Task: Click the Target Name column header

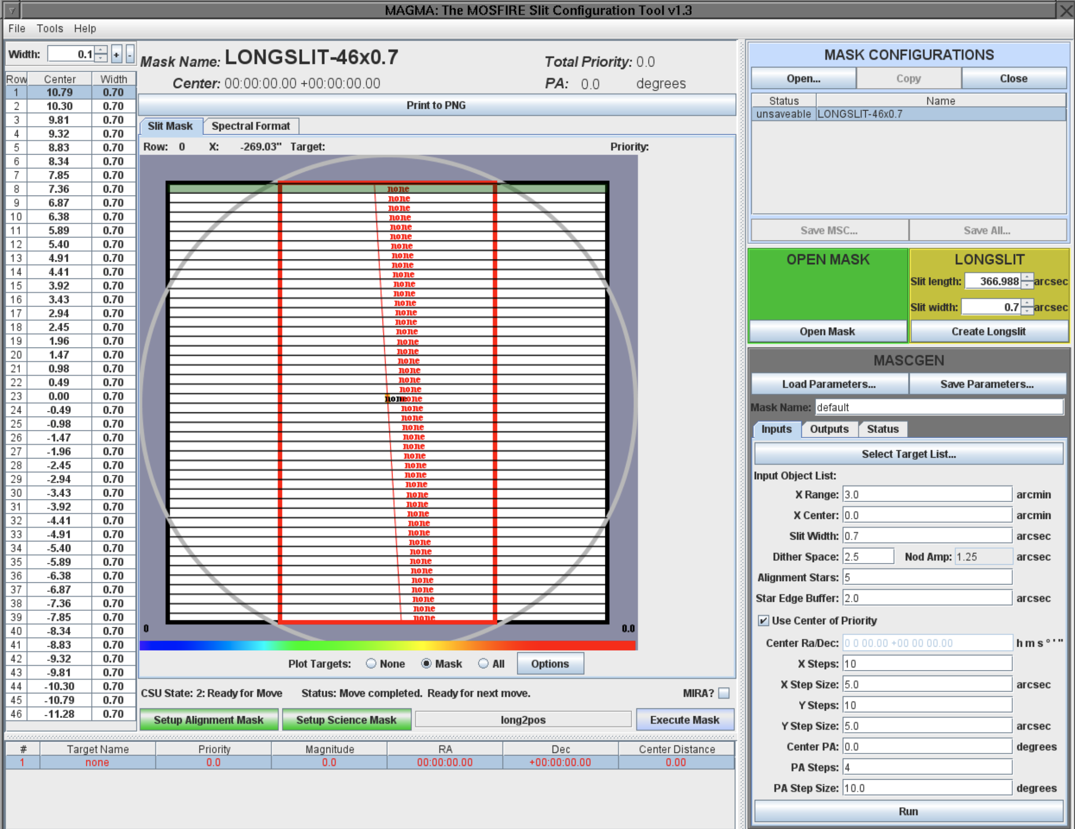Action: (x=97, y=749)
